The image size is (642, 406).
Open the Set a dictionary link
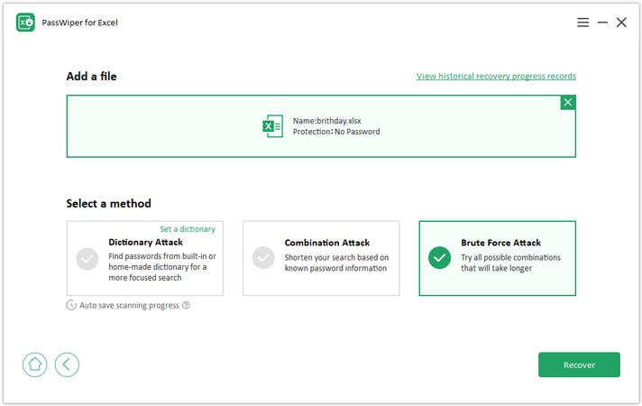pyautogui.click(x=188, y=229)
